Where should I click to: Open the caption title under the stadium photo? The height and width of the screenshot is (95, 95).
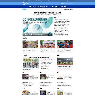click(64, 66)
